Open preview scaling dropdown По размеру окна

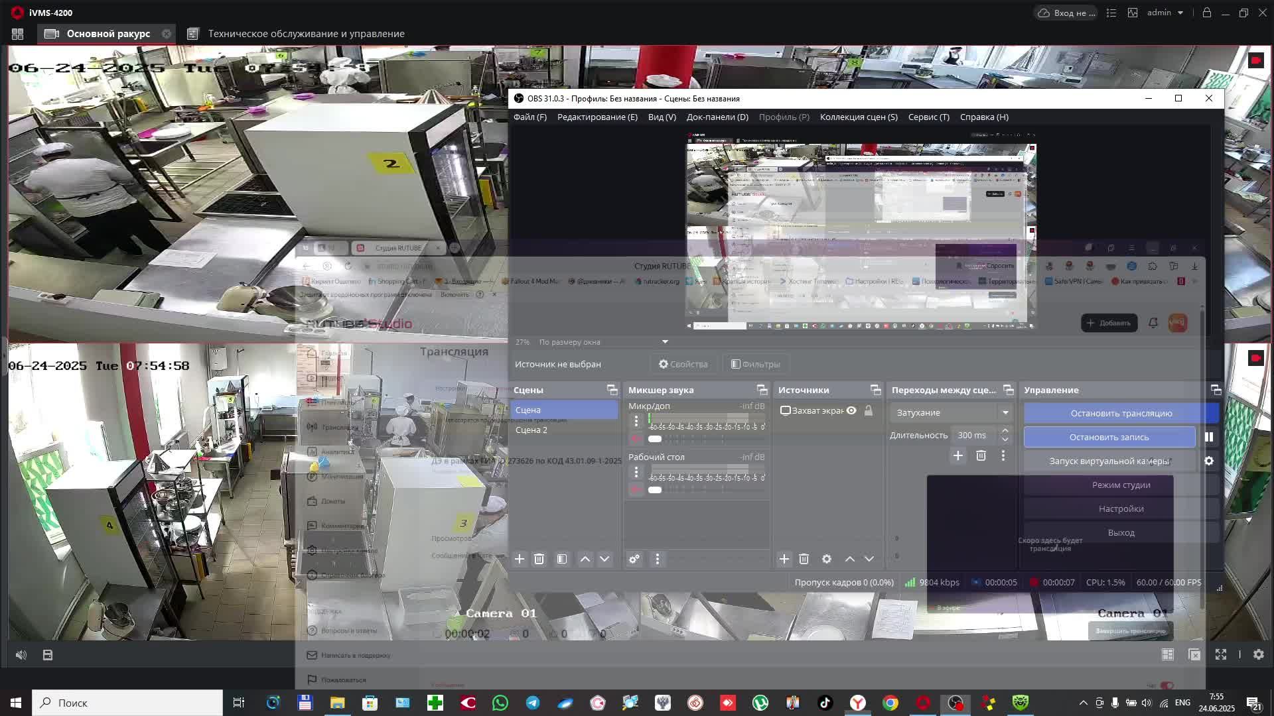[665, 342]
